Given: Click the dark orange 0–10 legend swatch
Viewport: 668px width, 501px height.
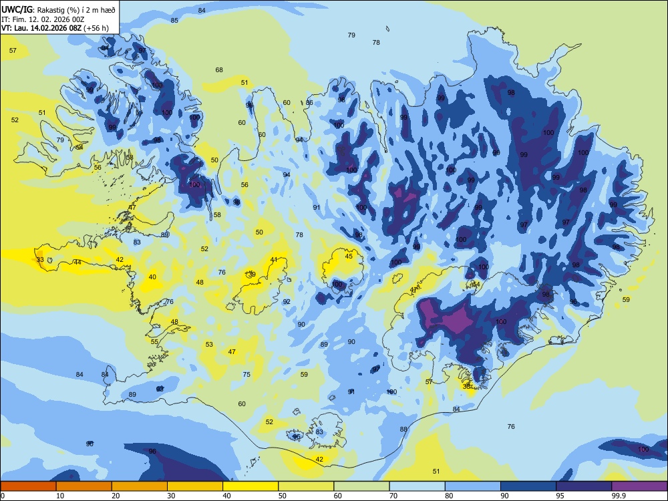Looking at the screenshot, I should pyautogui.click(x=28, y=486).
